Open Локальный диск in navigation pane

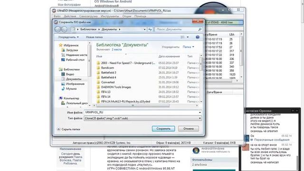click(75, 103)
